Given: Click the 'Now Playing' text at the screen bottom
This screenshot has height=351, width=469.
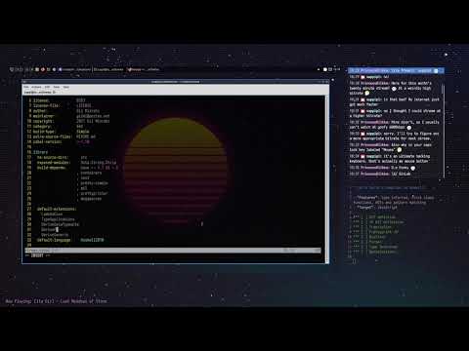Looking at the screenshot, I should [x=57, y=301].
